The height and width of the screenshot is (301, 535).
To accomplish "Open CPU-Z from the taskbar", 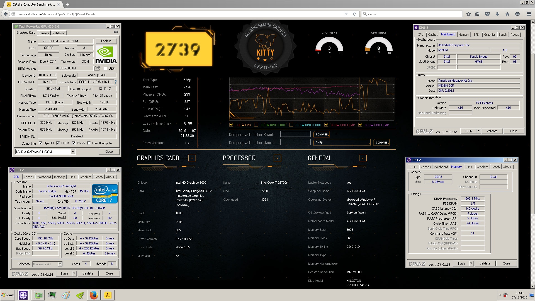I will 23,295.
